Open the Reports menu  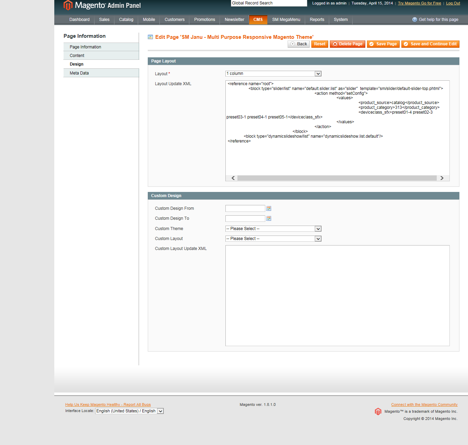317,20
